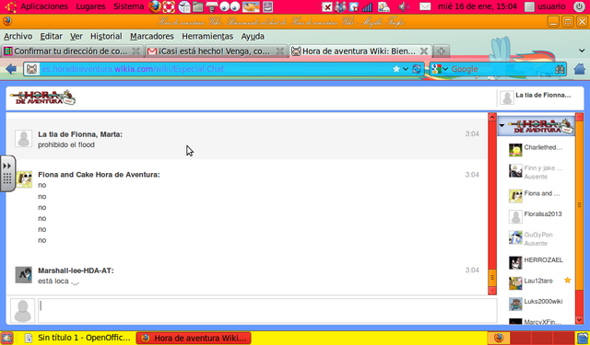Image resolution: width=590 pixels, height=345 pixels.
Task: Click the Hora de Aventura logo top-left
Action: 42,98
